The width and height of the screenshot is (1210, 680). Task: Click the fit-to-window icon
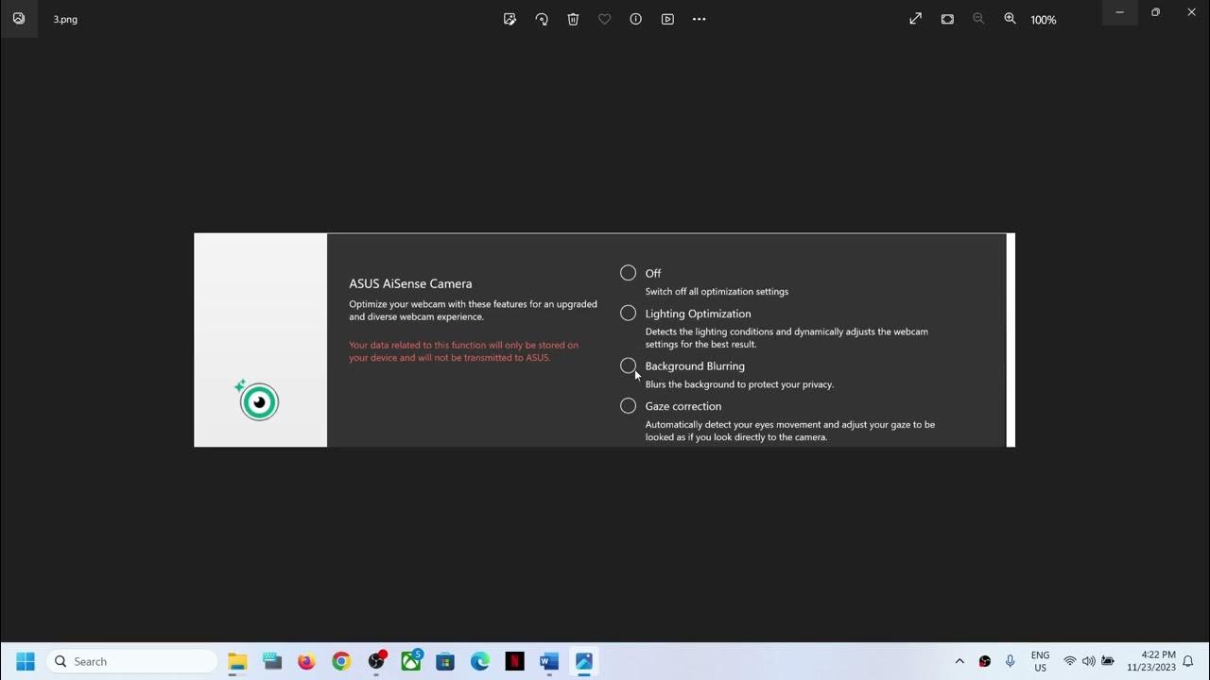(x=947, y=19)
